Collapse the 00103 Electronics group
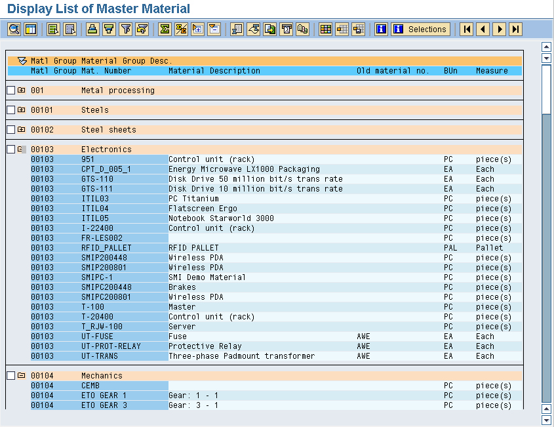554x427 pixels. point(20,149)
